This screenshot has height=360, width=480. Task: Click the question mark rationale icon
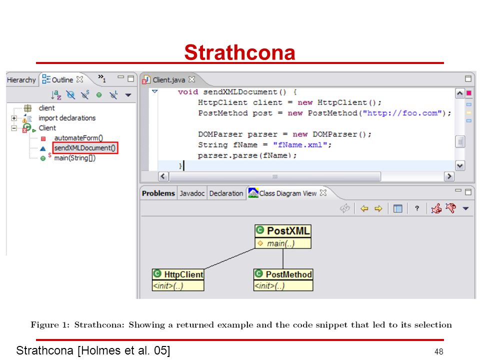pyautogui.click(x=416, y=208)
